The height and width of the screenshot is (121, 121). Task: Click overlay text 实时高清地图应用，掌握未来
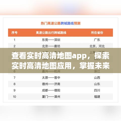click(x=60, y=66)
